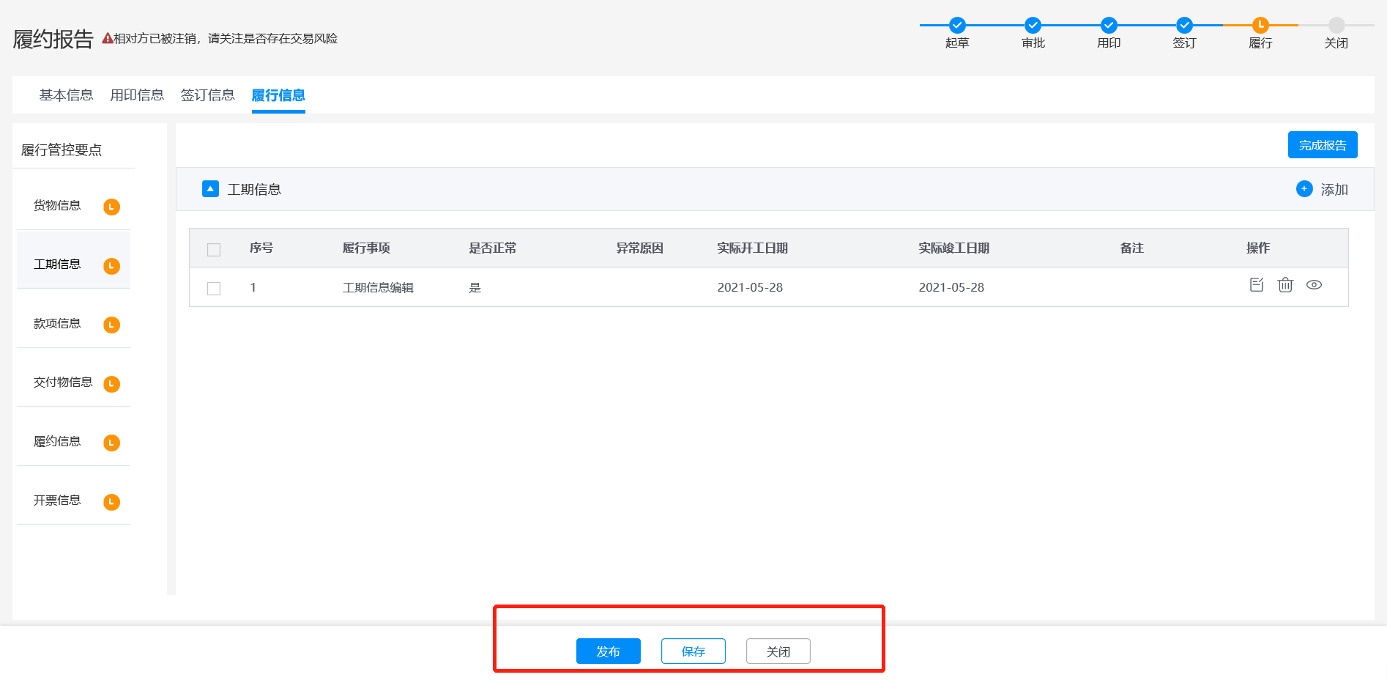Check the checkbox for row 1
Viewport: 1387px width, 680px height.
tap(214, 289)
